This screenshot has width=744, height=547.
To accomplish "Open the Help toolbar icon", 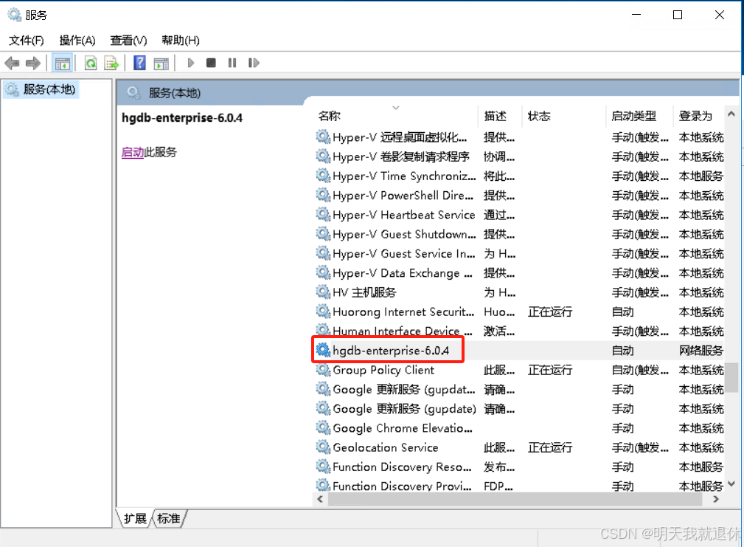I will [139, 63].
